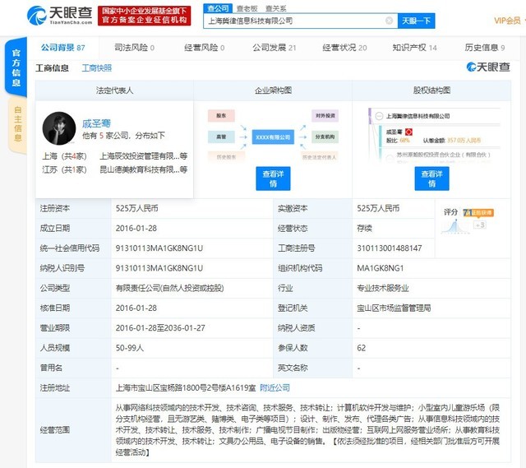Click the legal representative's avatar photo
Image resolution: width=526 pixels, height=468 pixels.
(59, 128)
